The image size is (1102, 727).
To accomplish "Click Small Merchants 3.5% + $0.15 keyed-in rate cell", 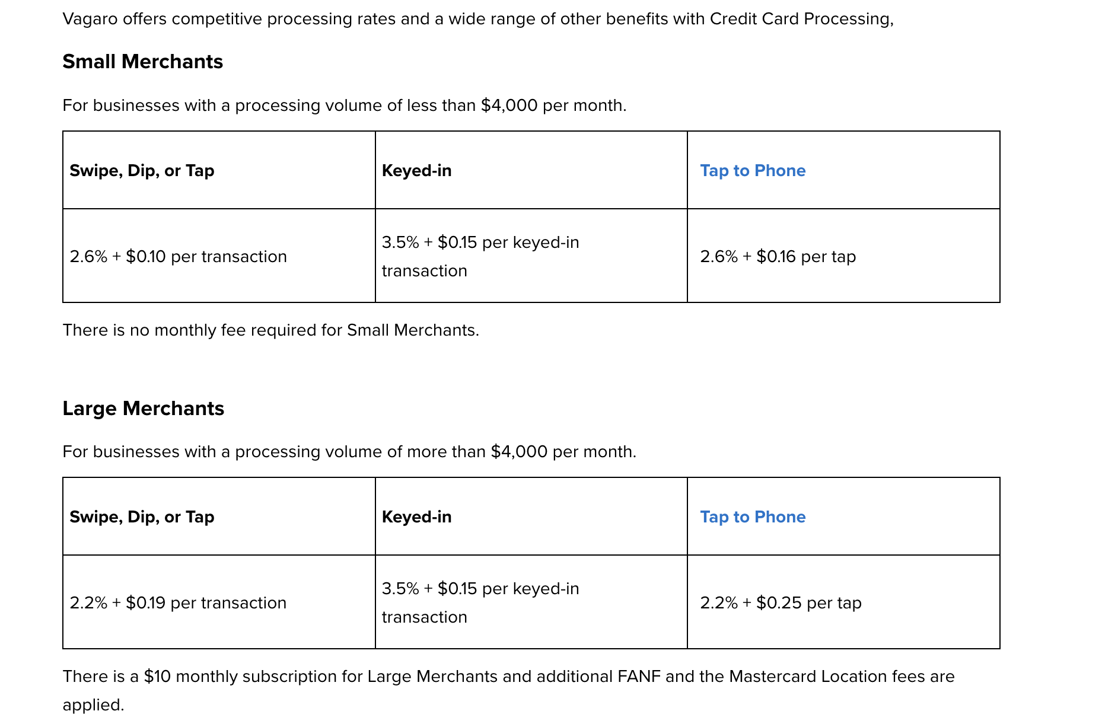I will point(480,256).
